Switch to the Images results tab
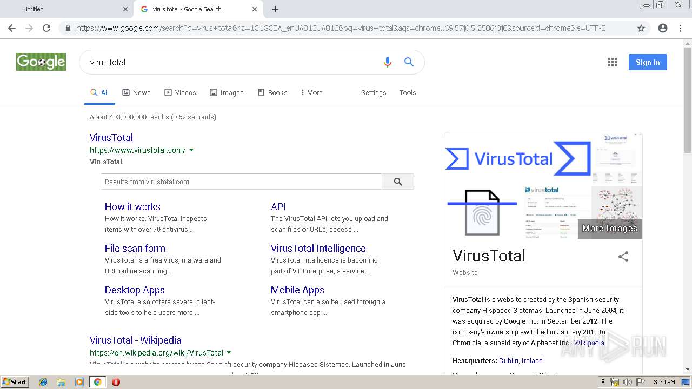 (227, 93)
